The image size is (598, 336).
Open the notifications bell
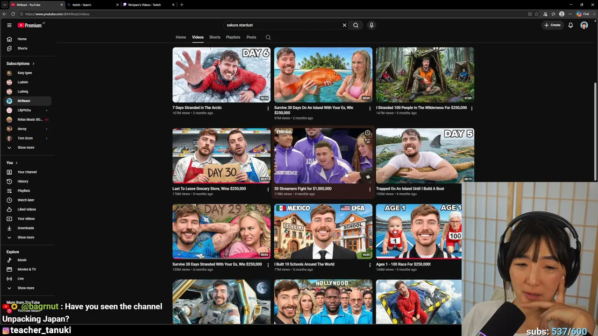tap(570, 25)
